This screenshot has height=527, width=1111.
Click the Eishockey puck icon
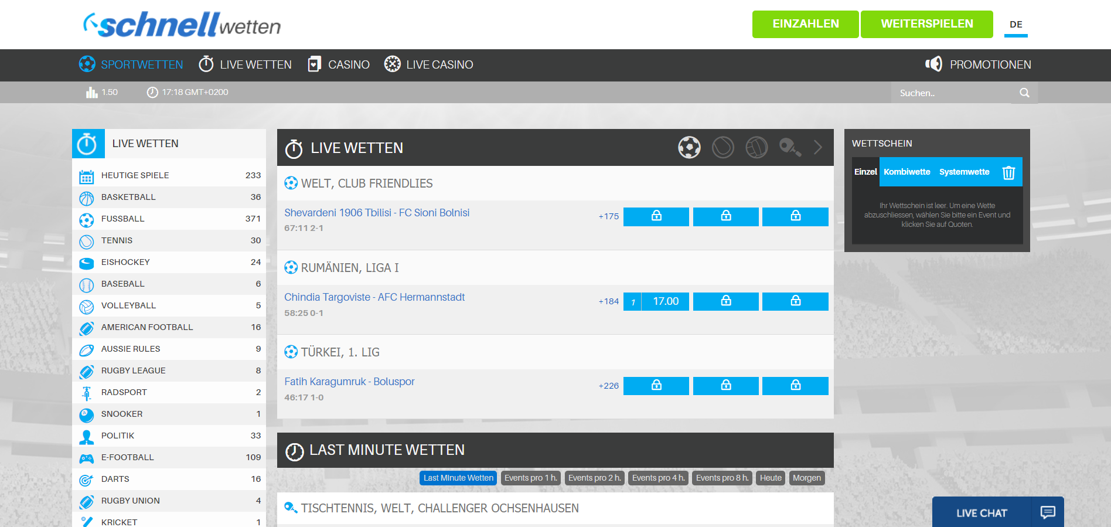(86, 263)
